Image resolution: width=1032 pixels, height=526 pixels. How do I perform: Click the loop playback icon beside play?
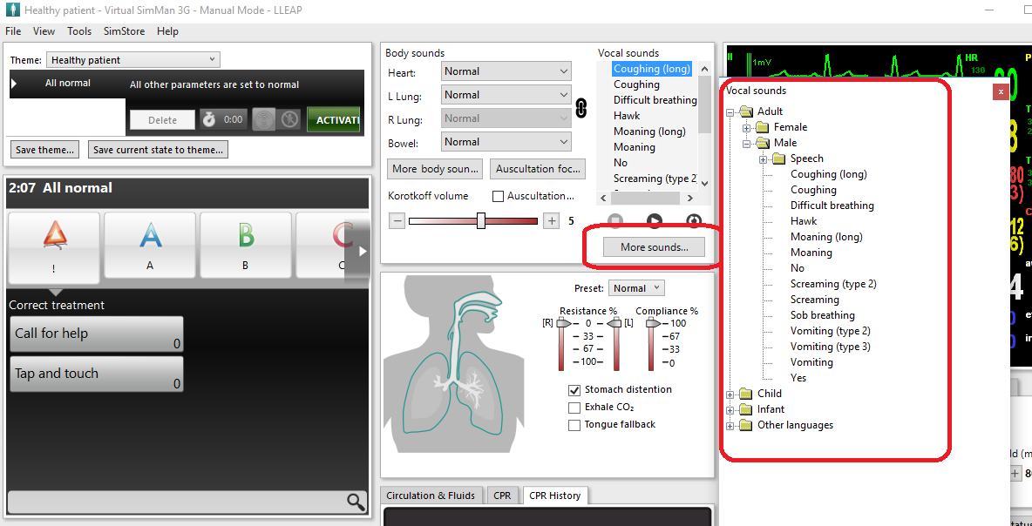(693, 219)
